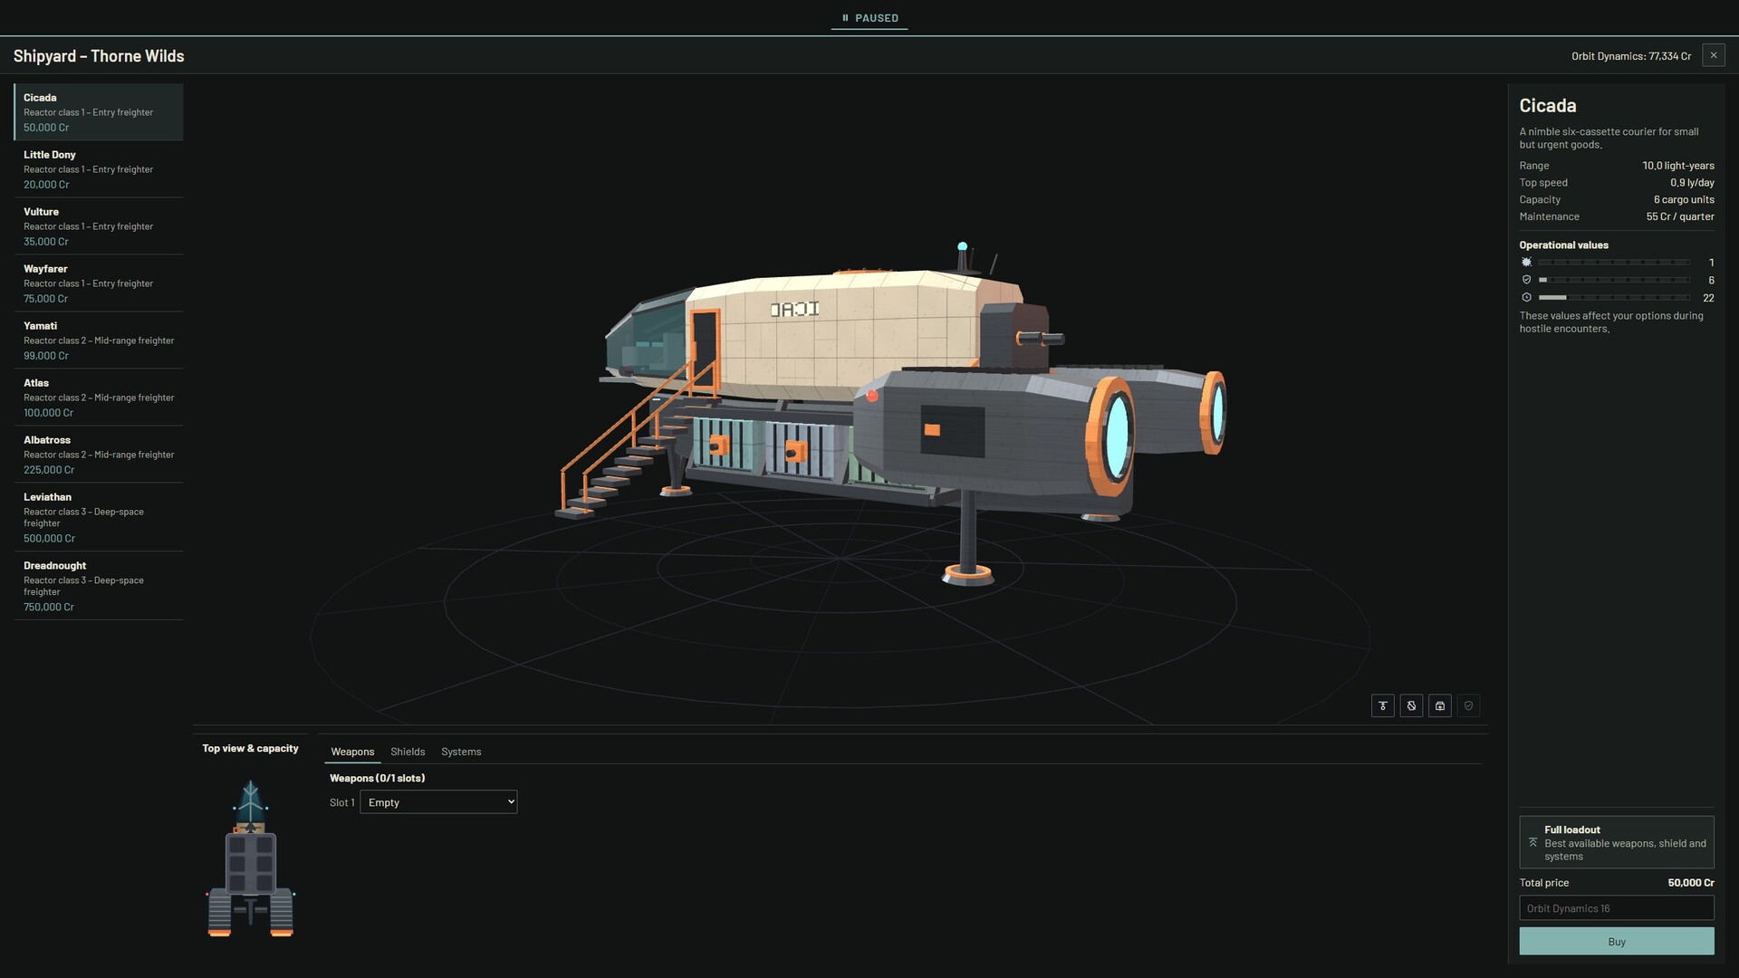Click the shield value bar showing 6
This screenshot has height=978, width=1739.
tap(1614, 280)
